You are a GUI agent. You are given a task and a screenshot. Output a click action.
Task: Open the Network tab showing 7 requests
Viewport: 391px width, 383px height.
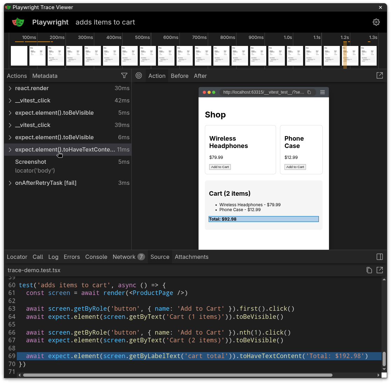pos(124,257)
